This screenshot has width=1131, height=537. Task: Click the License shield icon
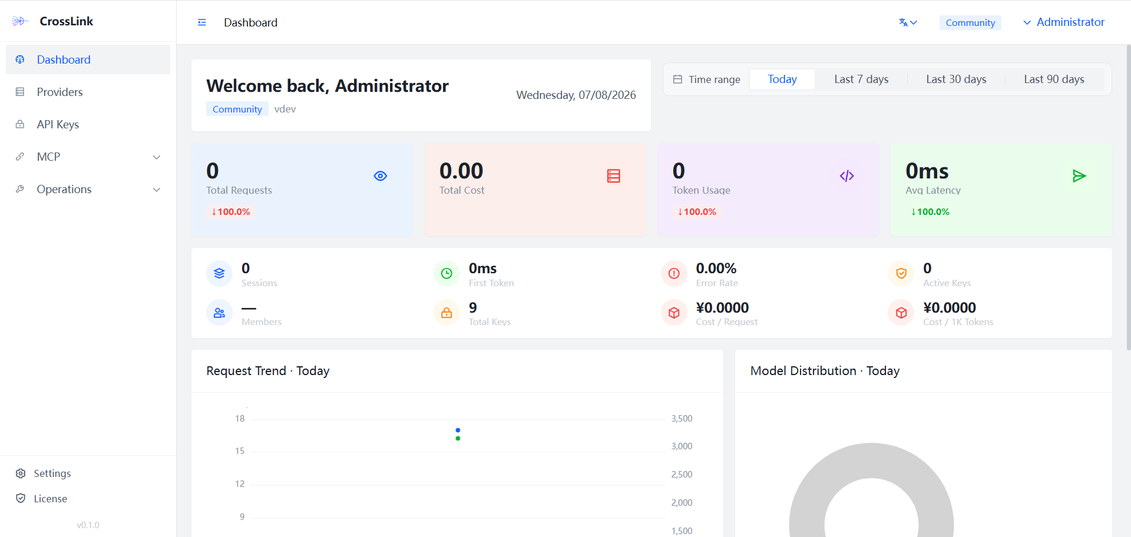[21, 498]
